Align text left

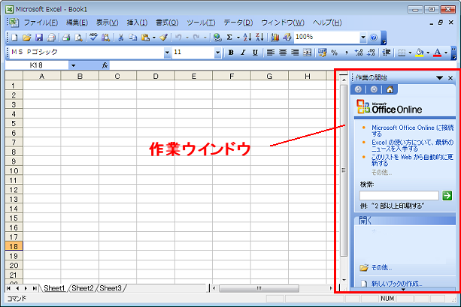point(271,53)
